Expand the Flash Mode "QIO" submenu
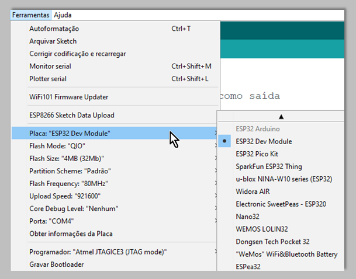Viewport: 356px width, 279px height. (x=57, y=146)
